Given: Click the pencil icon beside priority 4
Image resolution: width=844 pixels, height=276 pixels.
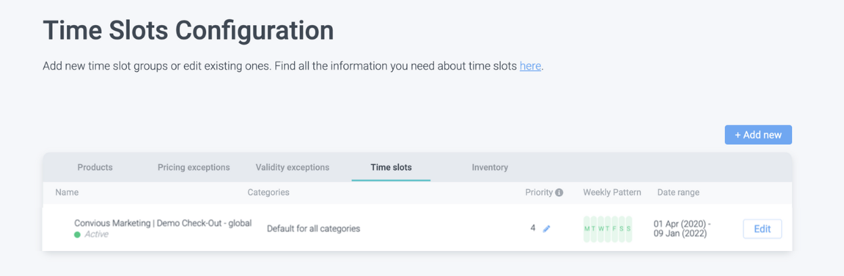Looking at the screenshot, I should click(546, 229).
